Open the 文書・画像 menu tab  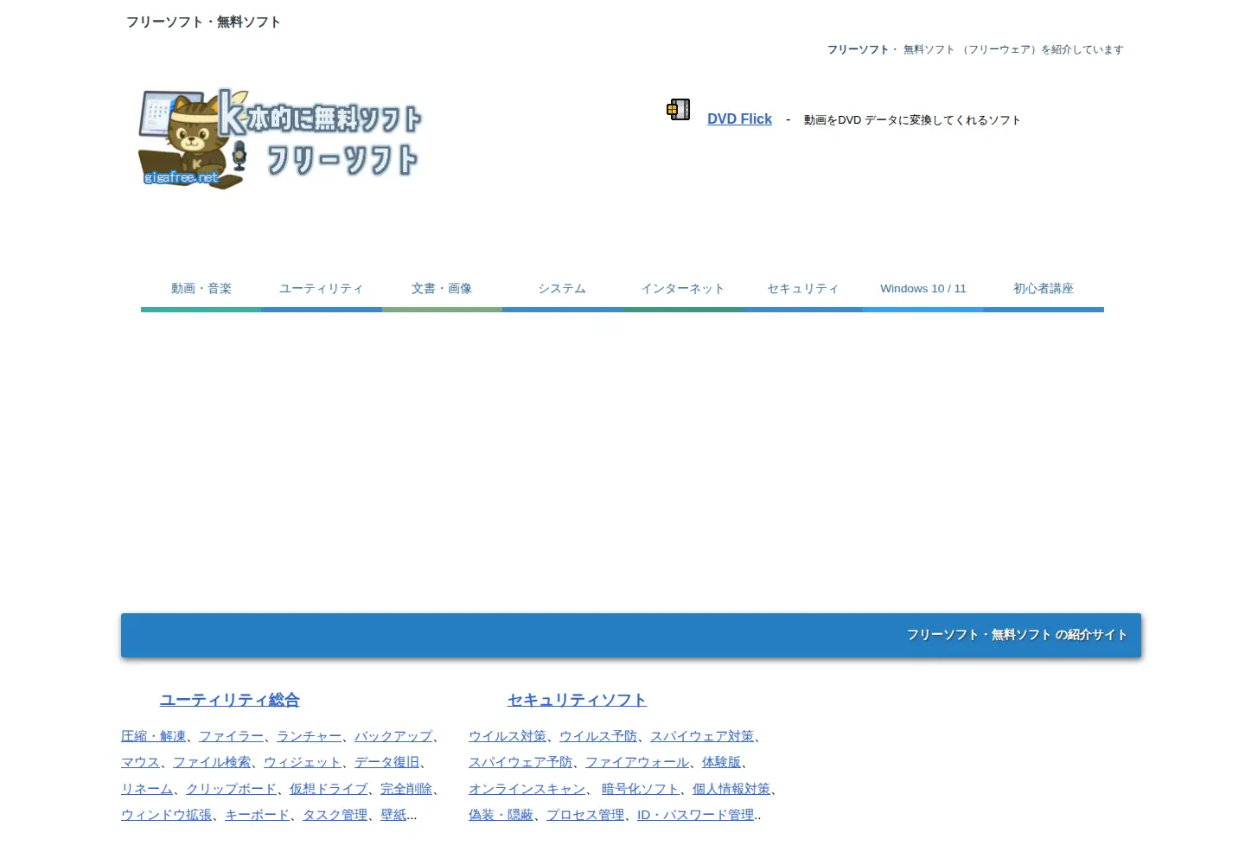442,289
